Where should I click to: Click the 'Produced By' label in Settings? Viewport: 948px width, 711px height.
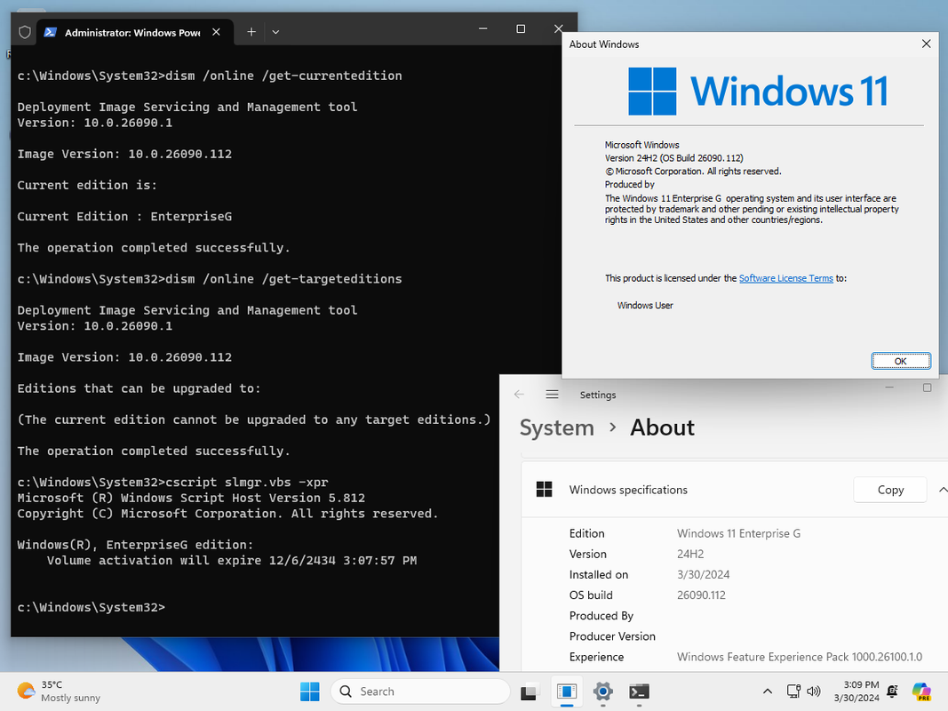(601, 616)
